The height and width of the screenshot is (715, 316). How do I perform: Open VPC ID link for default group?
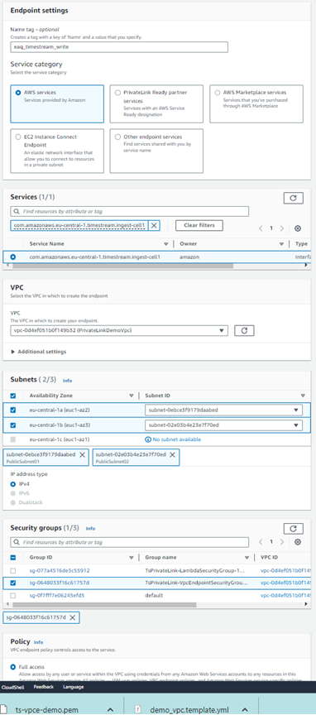285,596
